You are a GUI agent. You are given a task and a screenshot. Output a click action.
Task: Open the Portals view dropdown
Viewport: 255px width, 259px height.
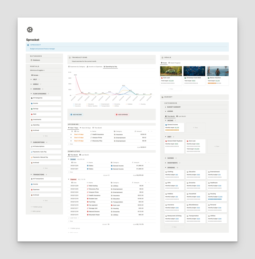pos(36,75)
